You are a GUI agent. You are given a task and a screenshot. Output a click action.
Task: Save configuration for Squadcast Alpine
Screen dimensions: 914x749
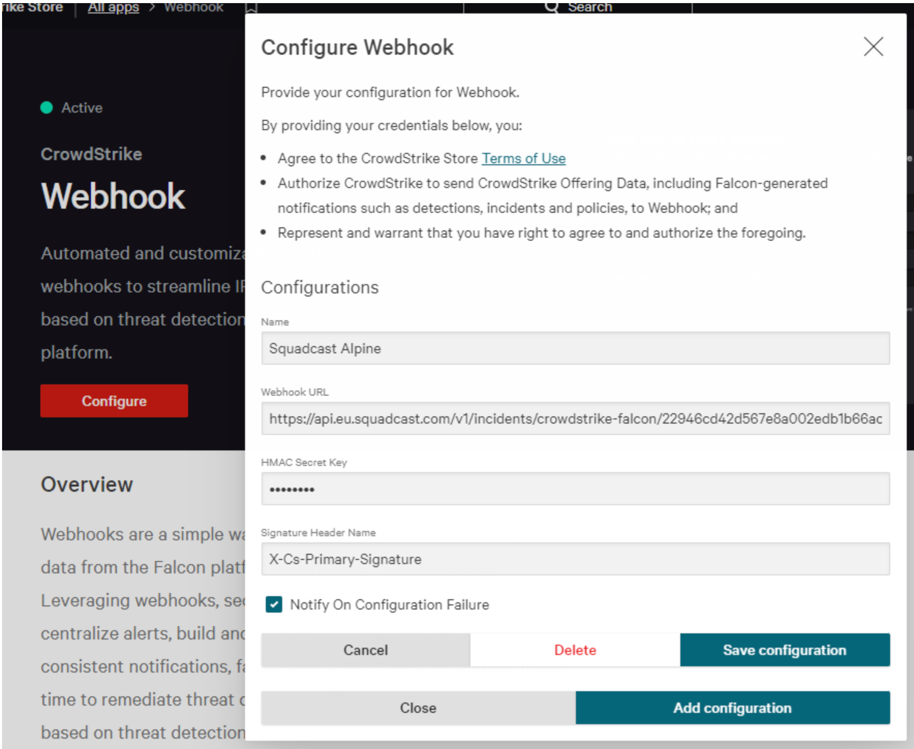(x=785, y=650)
